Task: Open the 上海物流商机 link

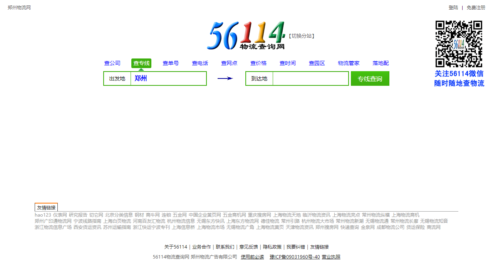Action: coord(406,215)
